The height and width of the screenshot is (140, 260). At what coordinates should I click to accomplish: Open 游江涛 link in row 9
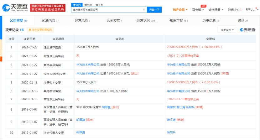tap(171, 120)
